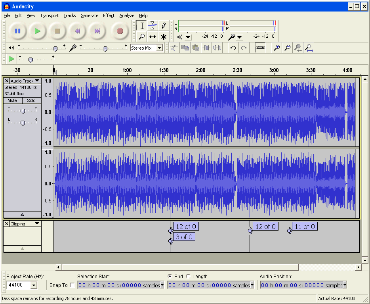Collapse the Clipping track with bottom triangle
Viewport: 370px width, 304px height.
pyautogui.click(x=23, y=249)
